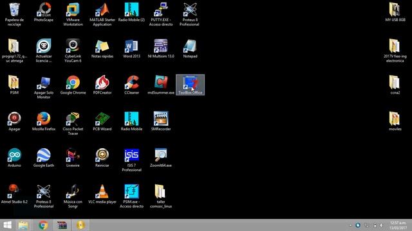
Task: Select the PSIM folder icon
Action: [x=14, y=85]
